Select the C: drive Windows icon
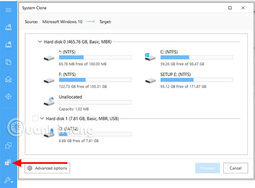The height and width of the screenshot is (188, 255). pyautogui.click(x=150, y=57)
